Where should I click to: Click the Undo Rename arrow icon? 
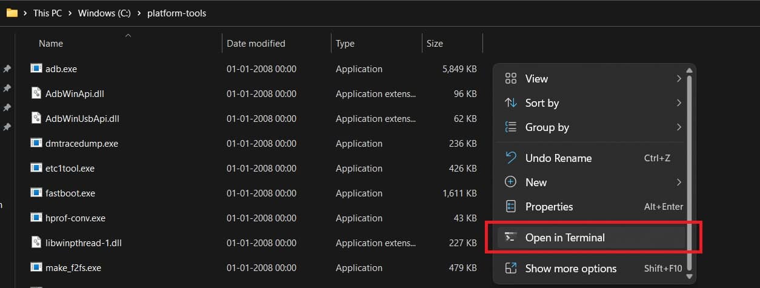click(510, 158)
